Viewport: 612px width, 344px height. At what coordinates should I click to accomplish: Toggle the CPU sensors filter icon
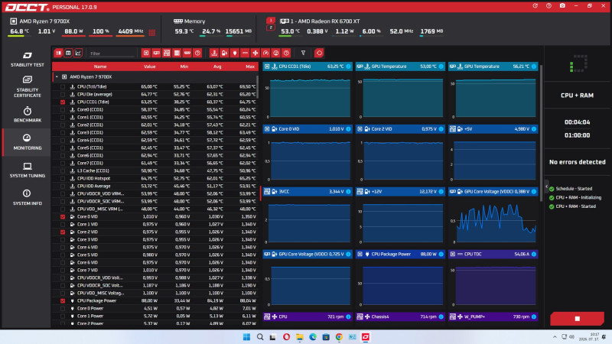click(146, 53)
